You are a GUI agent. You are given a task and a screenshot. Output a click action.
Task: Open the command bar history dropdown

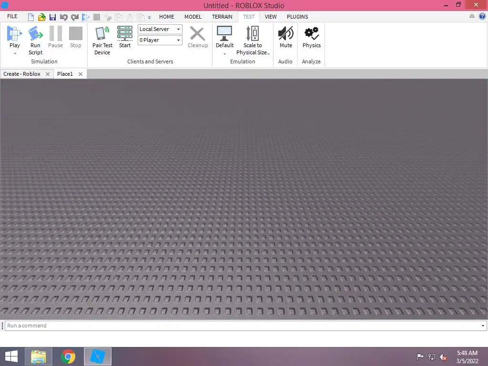point(483,326)
